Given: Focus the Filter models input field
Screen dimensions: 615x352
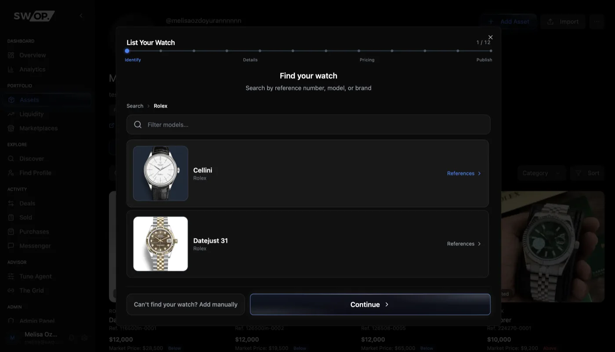Looking at the screenshot, I should click(x=308, y=125).
